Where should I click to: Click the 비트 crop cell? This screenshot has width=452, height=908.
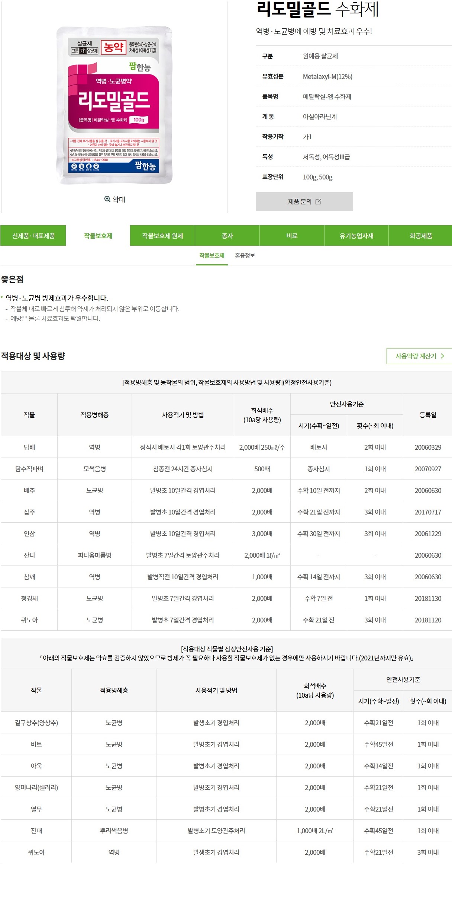[x=36, y=744]
